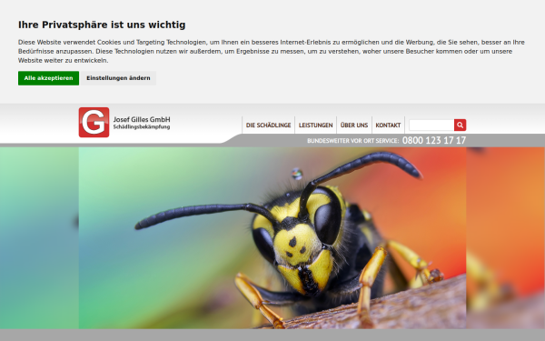The image size is (545, 341).
Task: Show the previous slide preview on left
Action: pos(39,237)
